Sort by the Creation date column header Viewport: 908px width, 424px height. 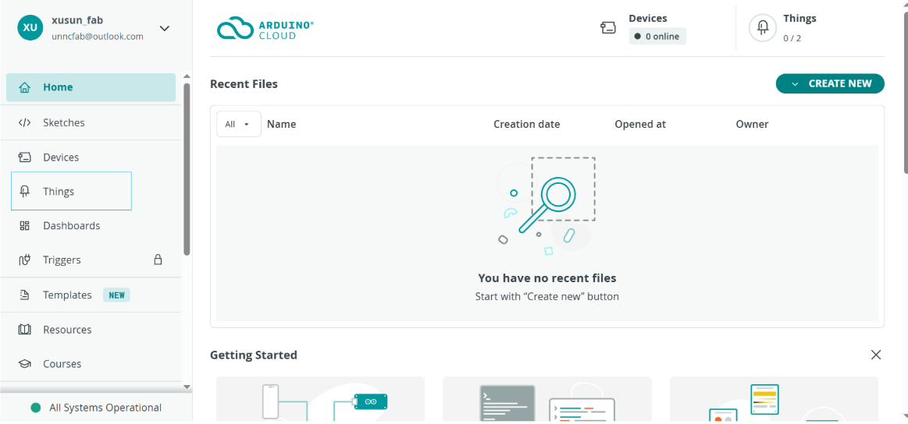pyautogui.click(x=526, y=124)
